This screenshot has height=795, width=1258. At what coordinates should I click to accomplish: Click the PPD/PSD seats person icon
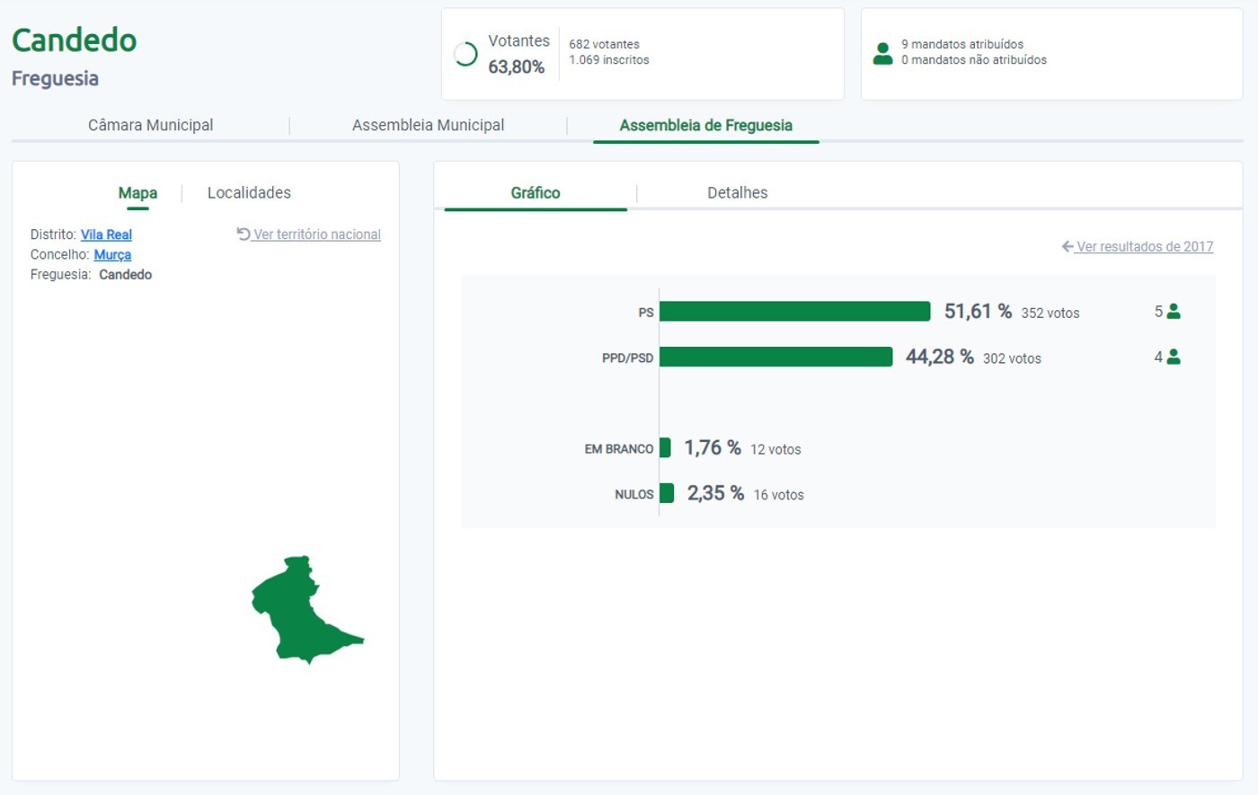[x=1174, y=358]
